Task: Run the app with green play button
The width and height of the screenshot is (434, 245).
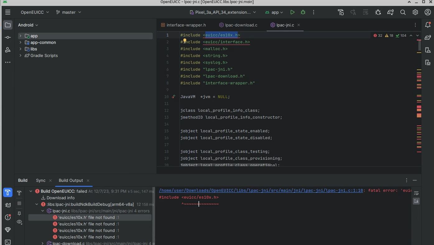Action: 292,12
